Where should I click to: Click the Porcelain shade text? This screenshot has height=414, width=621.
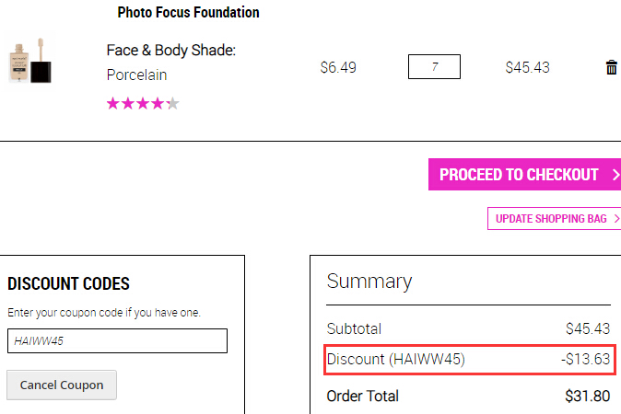[137, 75]
